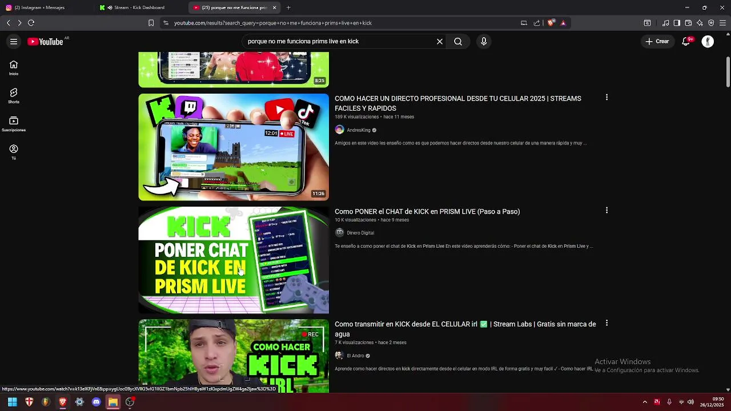Click the magnifier search button

tap(458, 41)
